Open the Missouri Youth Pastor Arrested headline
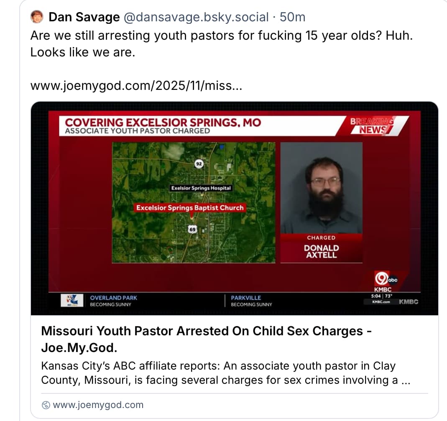447x421 pixels. (207, 339)
